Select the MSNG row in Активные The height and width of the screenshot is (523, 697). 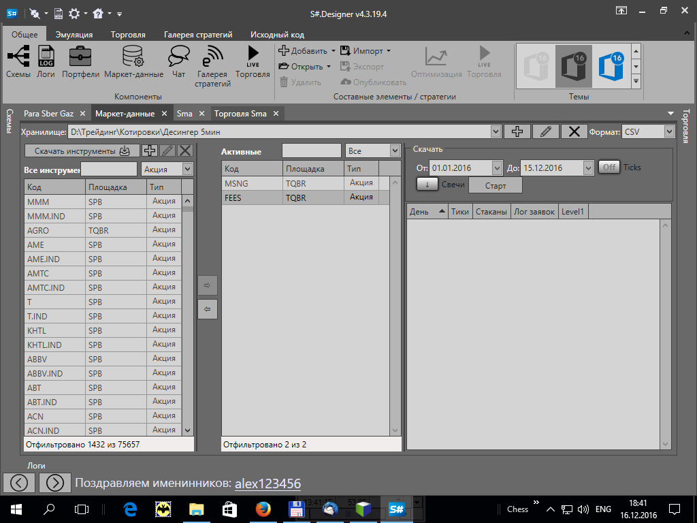[306, 183]
